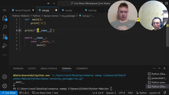Viewport: 169px width, 95px height.
Task: Click Layout: US status item
Action: [155, 93]
